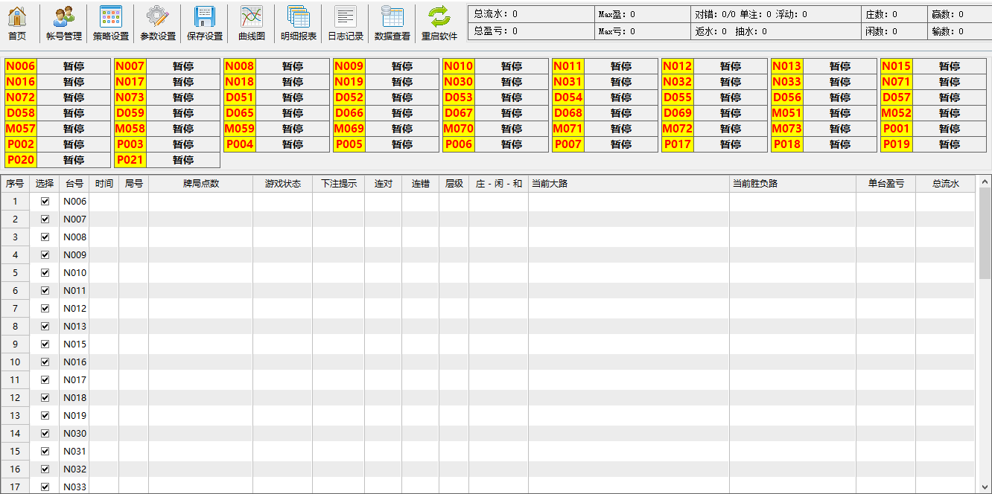The height and width of the screenshot is (494, 992).
Task: Open 日志记录 log records
Action: pyautogui.click(x=346, y=23)
